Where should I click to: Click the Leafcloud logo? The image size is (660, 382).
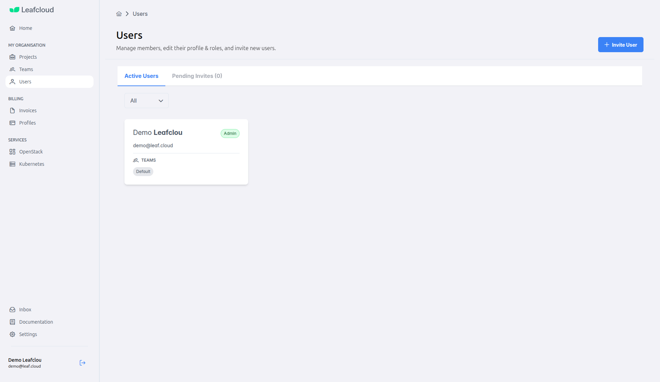32,10
